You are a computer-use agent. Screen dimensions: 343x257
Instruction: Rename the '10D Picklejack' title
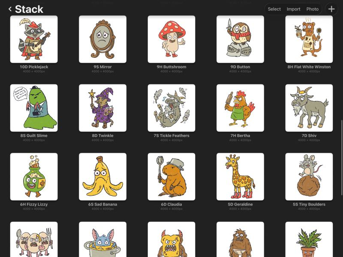click(34, 67)
